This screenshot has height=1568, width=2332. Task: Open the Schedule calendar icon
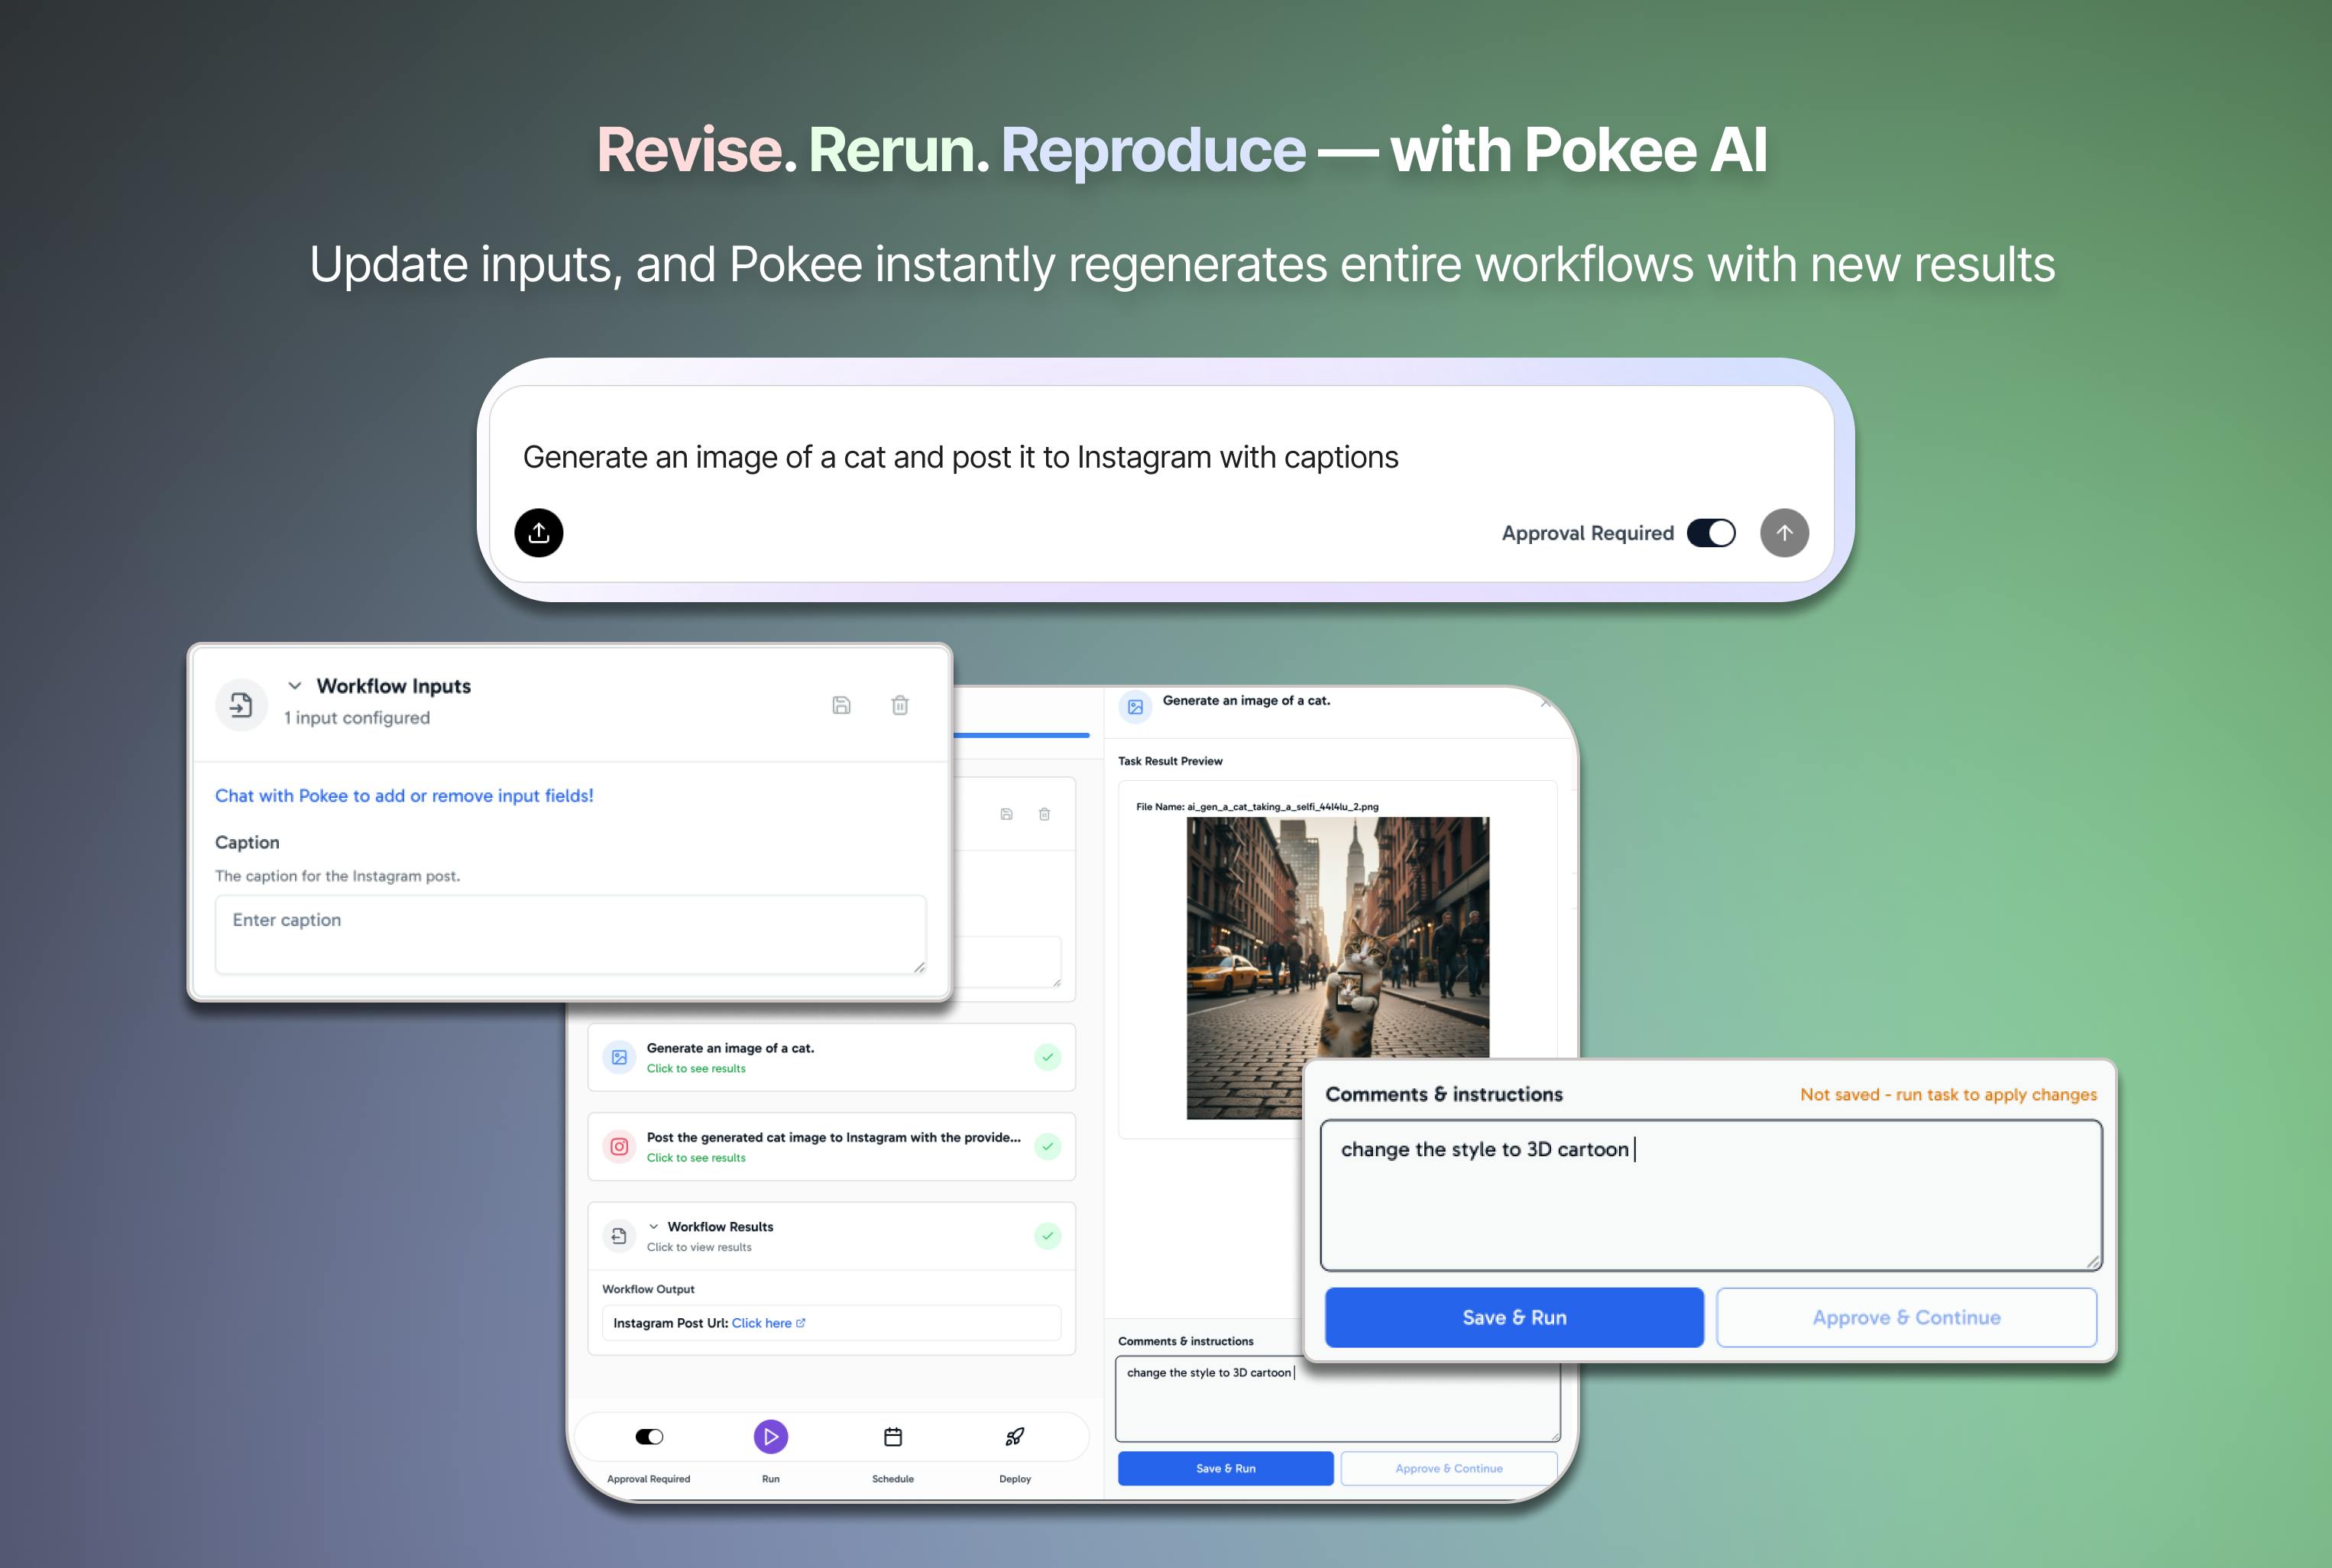point(893,1437)
